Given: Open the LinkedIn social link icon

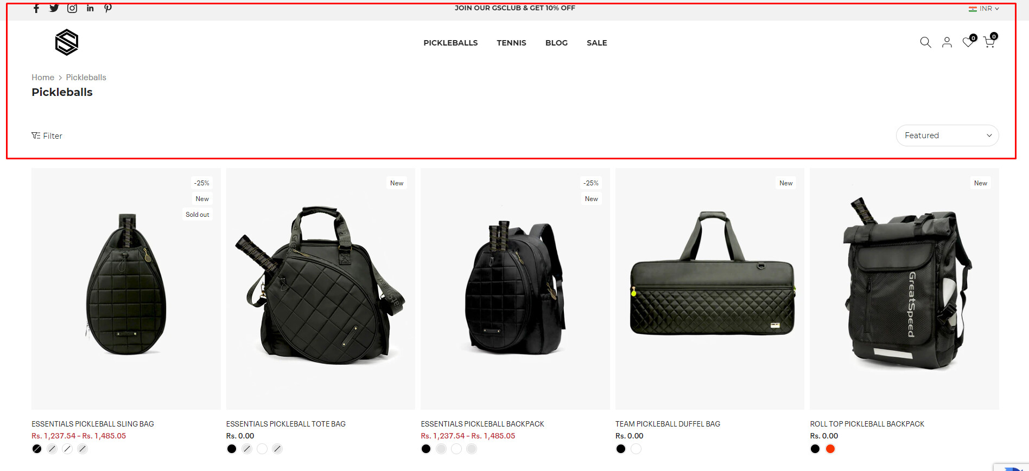Looking at the screenshot, I should point(90,8).
